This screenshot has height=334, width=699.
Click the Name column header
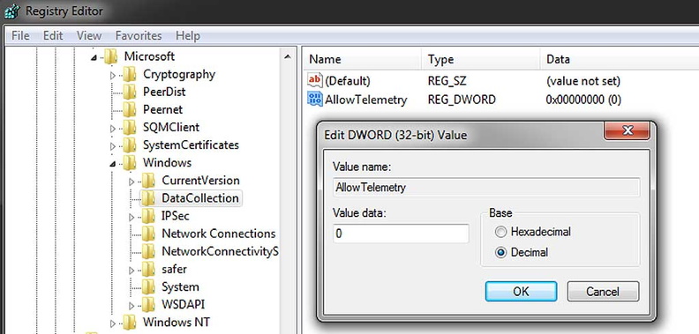tap(363, 59)
